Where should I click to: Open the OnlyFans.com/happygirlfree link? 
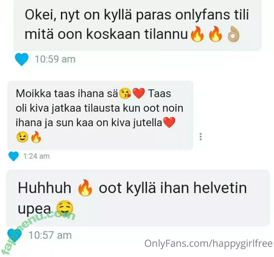point(209,244)
